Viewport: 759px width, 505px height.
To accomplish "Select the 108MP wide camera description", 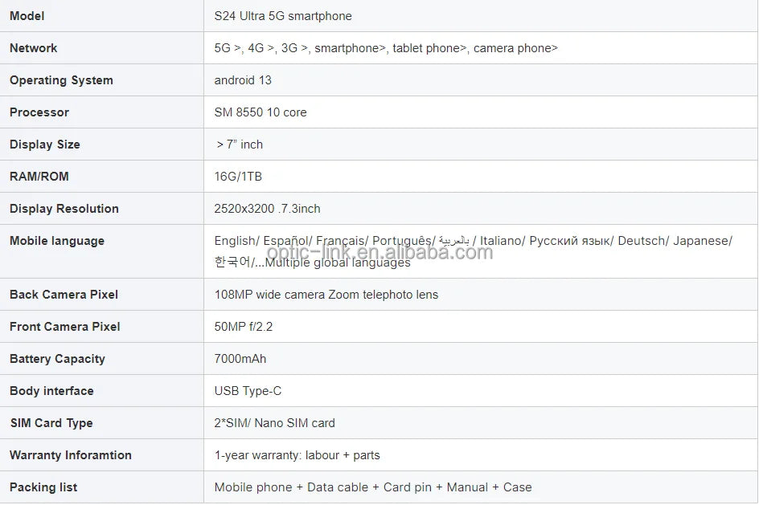I will 326,295.
